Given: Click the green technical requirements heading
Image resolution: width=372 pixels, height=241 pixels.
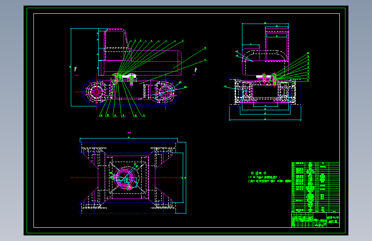Looking at the screenshot, I should 259,173.
